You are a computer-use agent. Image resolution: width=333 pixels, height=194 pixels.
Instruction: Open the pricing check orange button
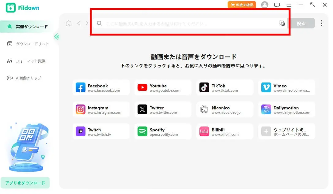[x=242, y=5]
